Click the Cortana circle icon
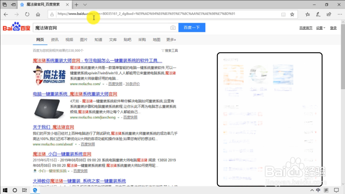345x194 pixels. (15, 190)
